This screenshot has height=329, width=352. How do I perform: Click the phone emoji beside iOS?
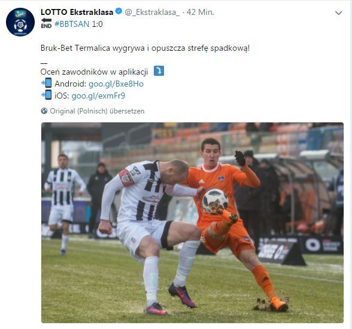point(47,95)
